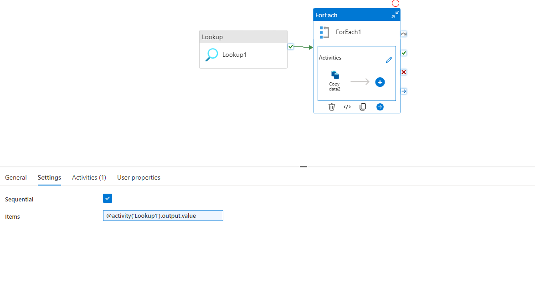Open the User properties tab
Viewport: 535px width, 296px height.
point(139,177)
